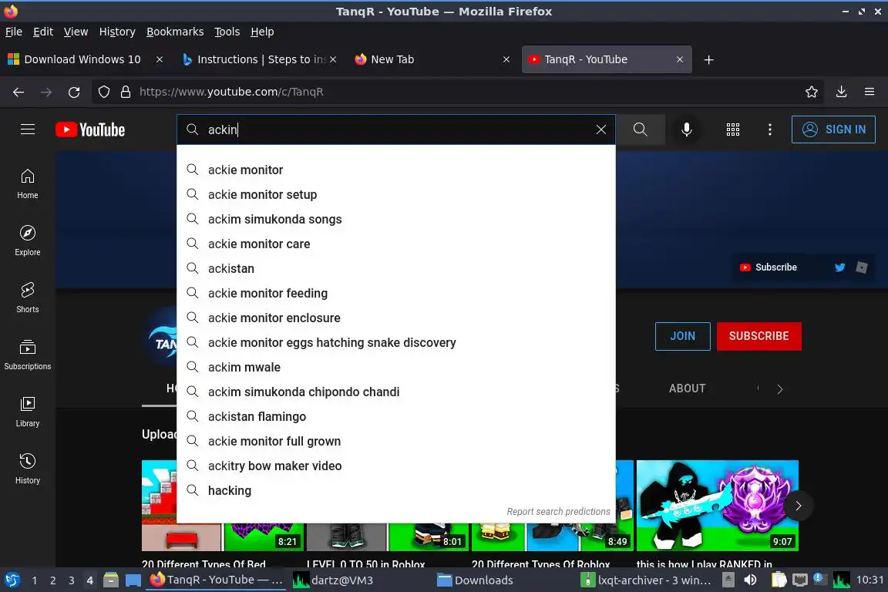Close the Download Windows 10 tab
Viewport: 888px width, 592px height.
point(160,59)
